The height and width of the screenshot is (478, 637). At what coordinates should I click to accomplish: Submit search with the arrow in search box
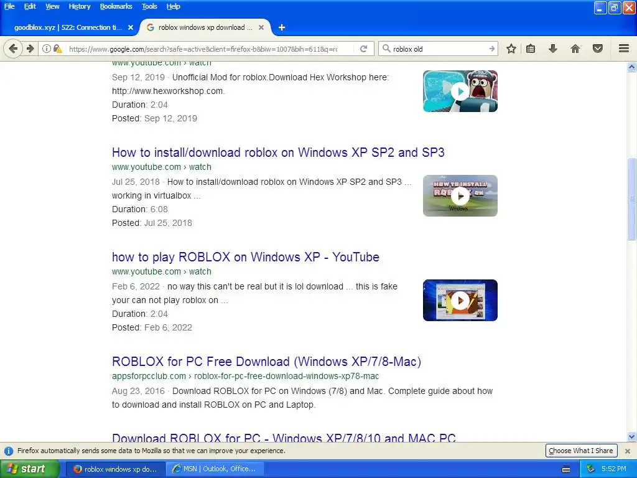[x=491, y=49]
